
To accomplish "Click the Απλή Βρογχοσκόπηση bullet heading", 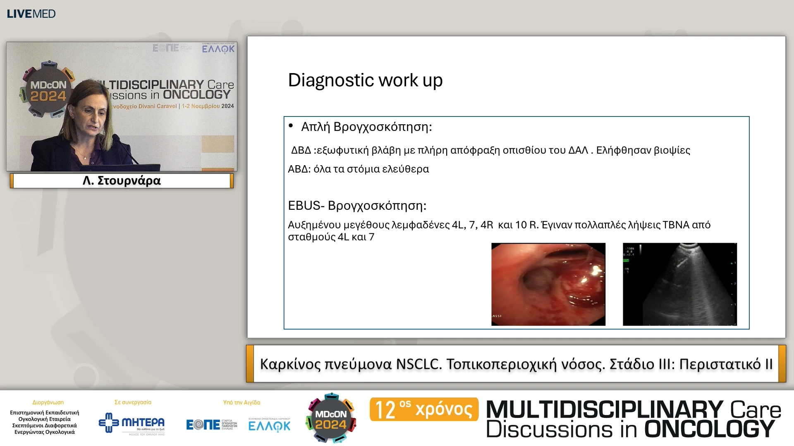I will (366, 127).
